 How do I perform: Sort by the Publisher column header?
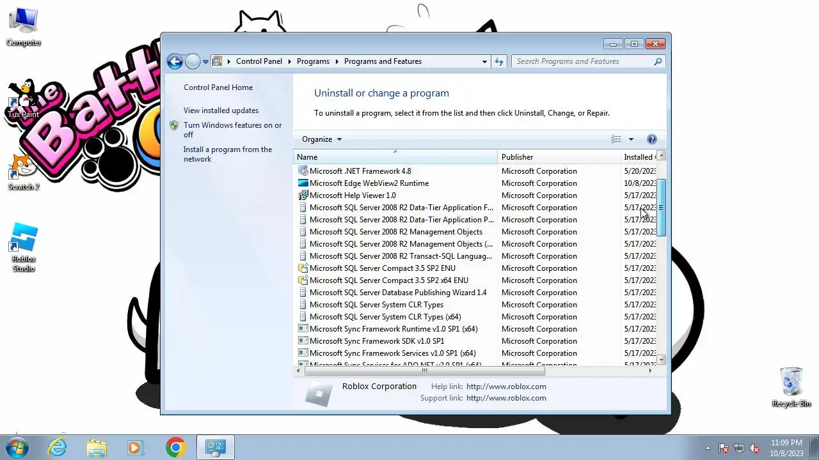[x=559, y=157]
